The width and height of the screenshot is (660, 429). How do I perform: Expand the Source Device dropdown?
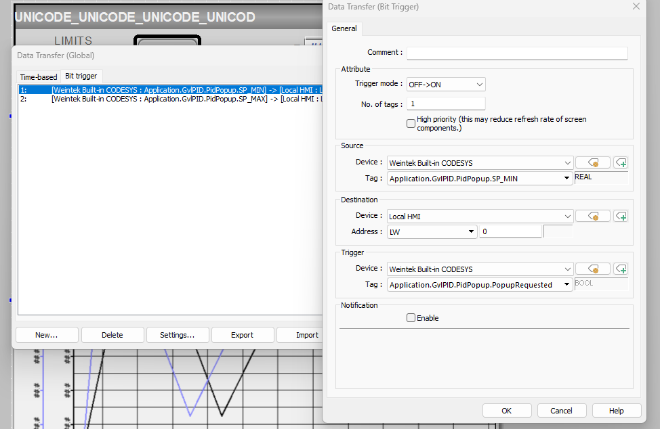pos(480,163)
